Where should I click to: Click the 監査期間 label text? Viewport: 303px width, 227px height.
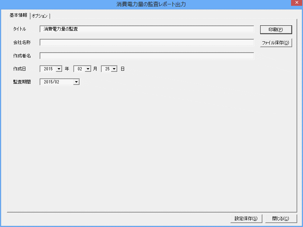pos(22,82)
